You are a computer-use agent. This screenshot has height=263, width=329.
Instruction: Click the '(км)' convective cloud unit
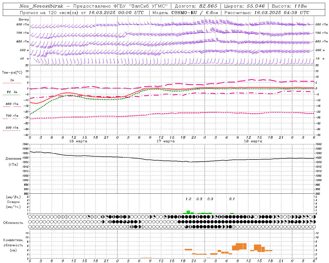[x=13, y=250]
